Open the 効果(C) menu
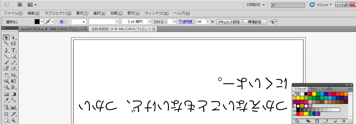 coord(116,13)
